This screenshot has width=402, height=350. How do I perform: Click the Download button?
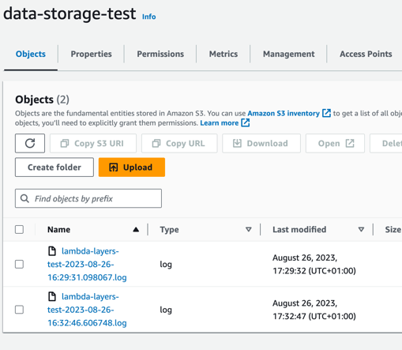coord(261,143)
